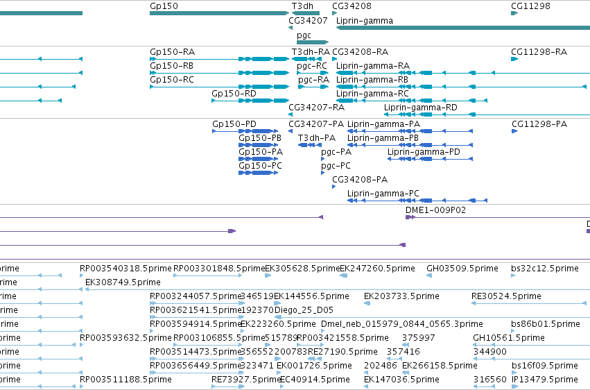Viewport: 590px width, 390px height.
Task: Select transcript Gp150-RB
Action: click(x=219, y=73)
